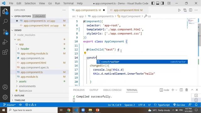Maximize terminal panel with up chevron
The height and width of the screenshot is (113, 201).
point(192,90)
